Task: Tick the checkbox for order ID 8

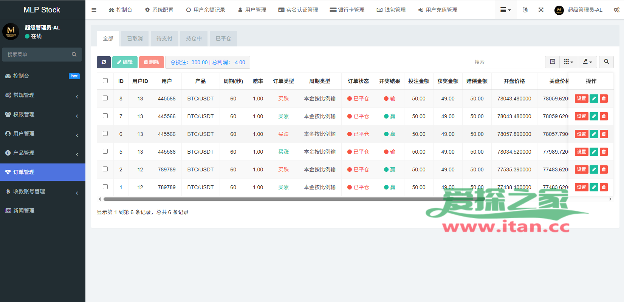Action: (x=105, y=98)
